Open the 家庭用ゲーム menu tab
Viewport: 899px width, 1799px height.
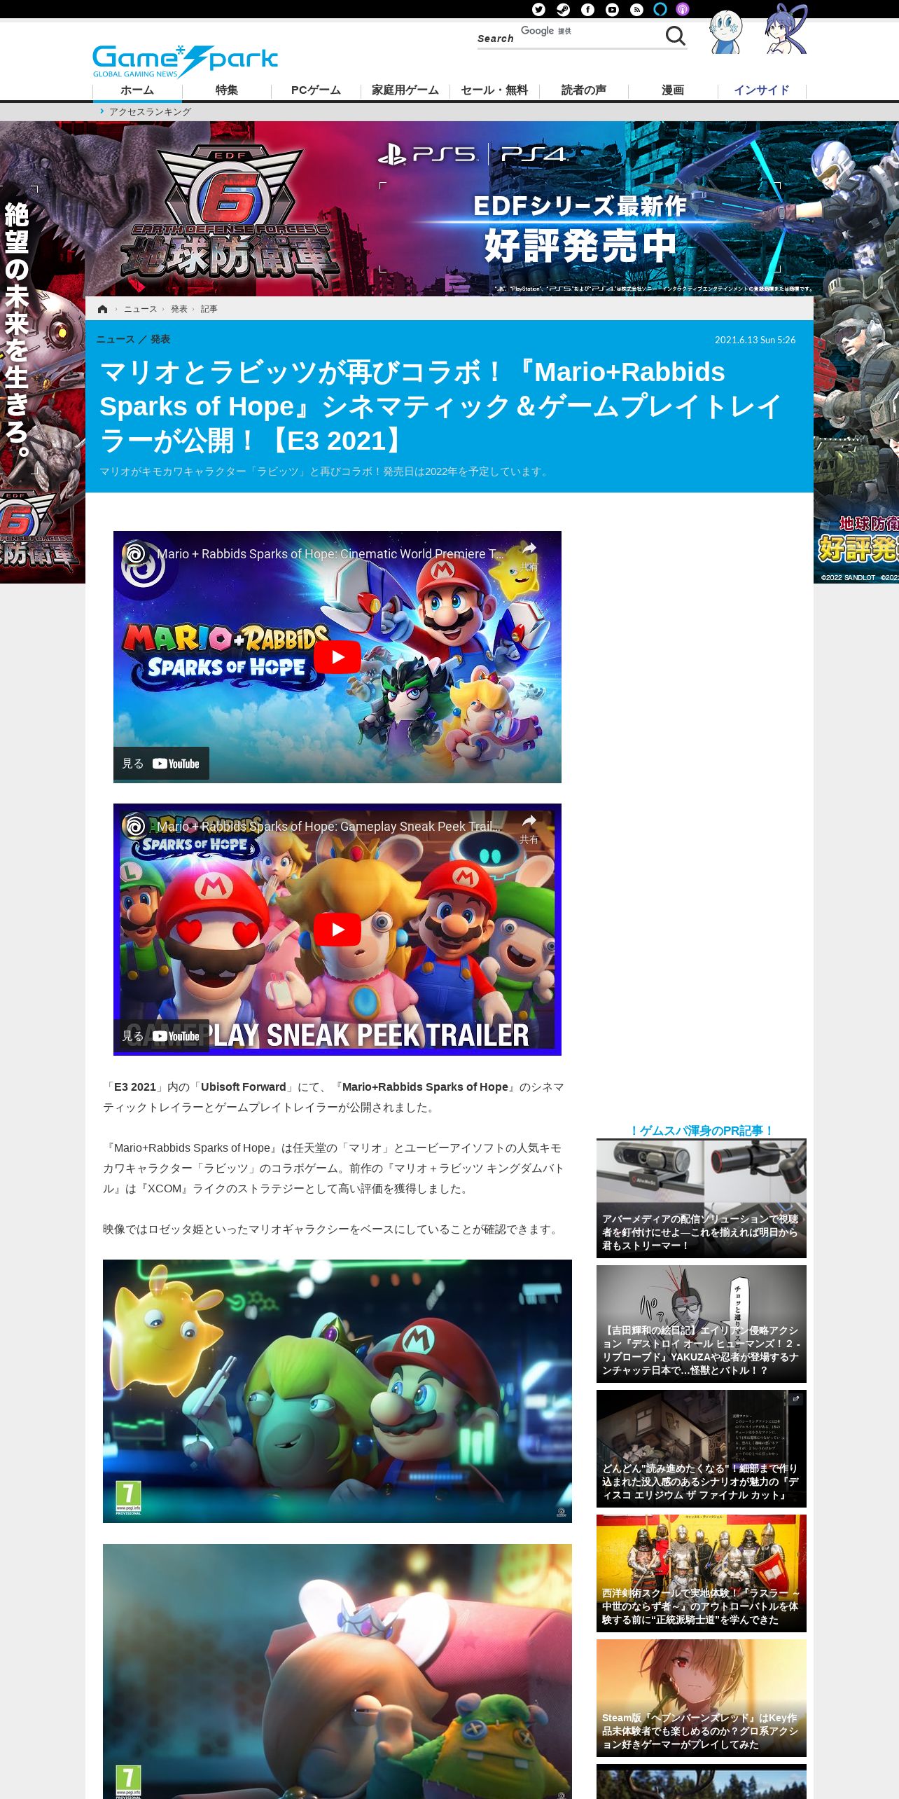[x=405, y=90]
